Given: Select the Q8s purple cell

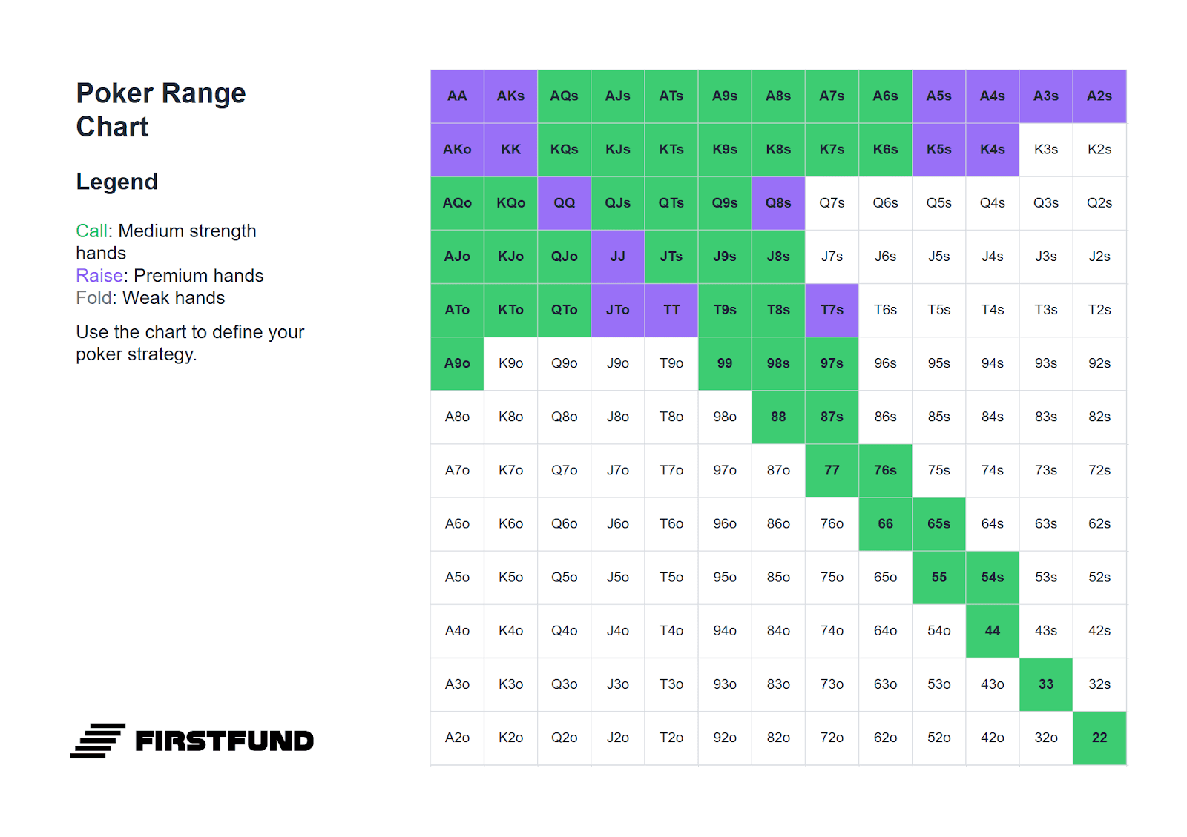Looking at the screenshot, I should coord(778,203).
